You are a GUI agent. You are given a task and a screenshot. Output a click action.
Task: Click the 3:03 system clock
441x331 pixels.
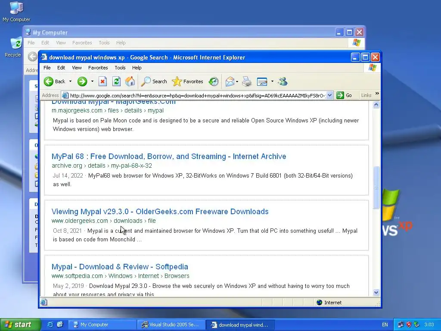coord(429,325)
